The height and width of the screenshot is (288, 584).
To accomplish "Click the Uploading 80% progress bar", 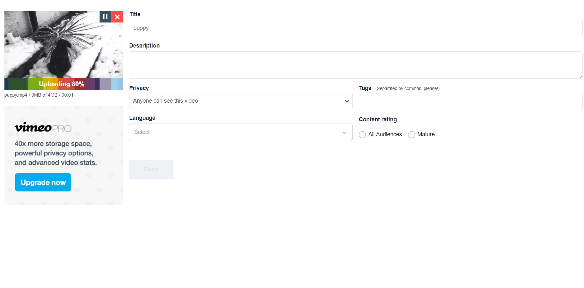I will 64,84.
